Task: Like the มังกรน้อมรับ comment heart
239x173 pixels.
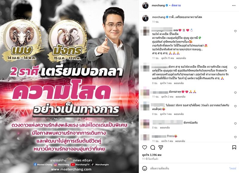Action: click(235, 124)
